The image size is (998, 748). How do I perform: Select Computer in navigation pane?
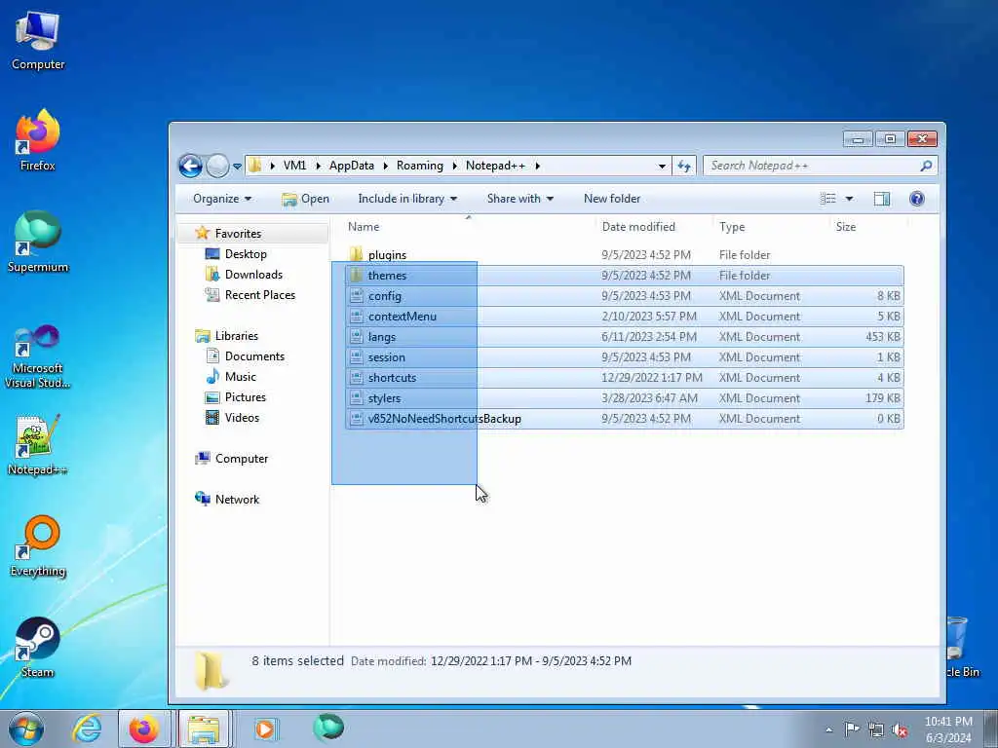pos(242,459)
